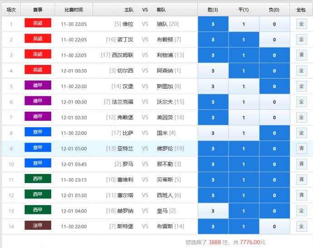Clear selections with 清 on 罗马 row
Screen dimensions: 313x248
301,164
